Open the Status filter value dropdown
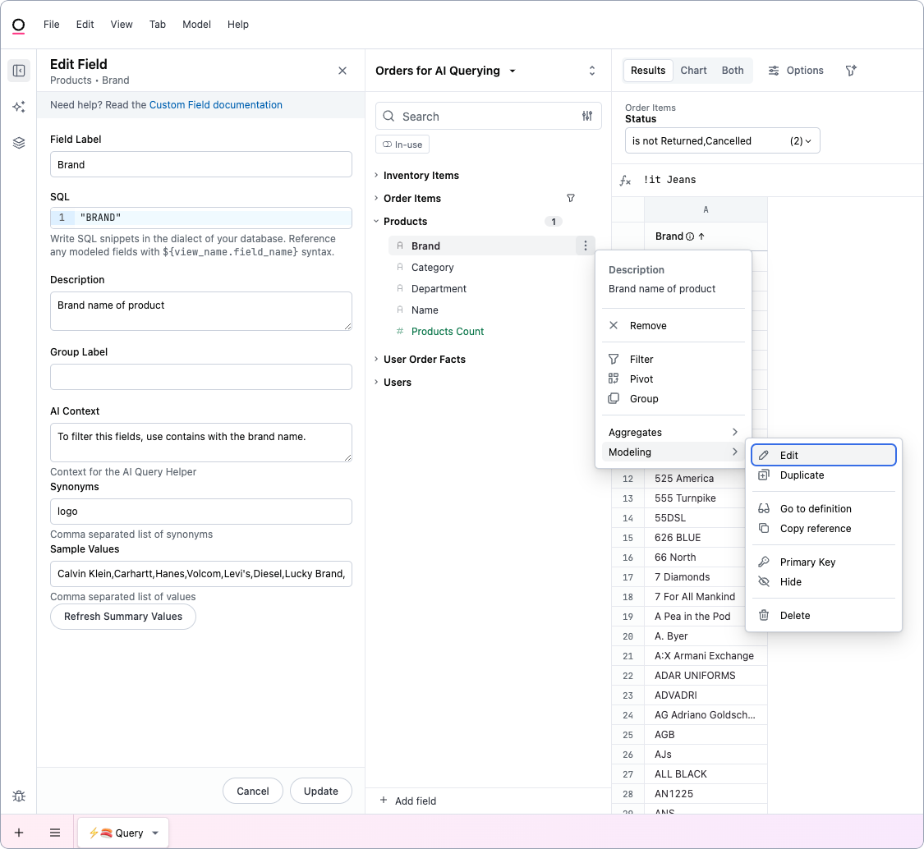 (721, 140)
